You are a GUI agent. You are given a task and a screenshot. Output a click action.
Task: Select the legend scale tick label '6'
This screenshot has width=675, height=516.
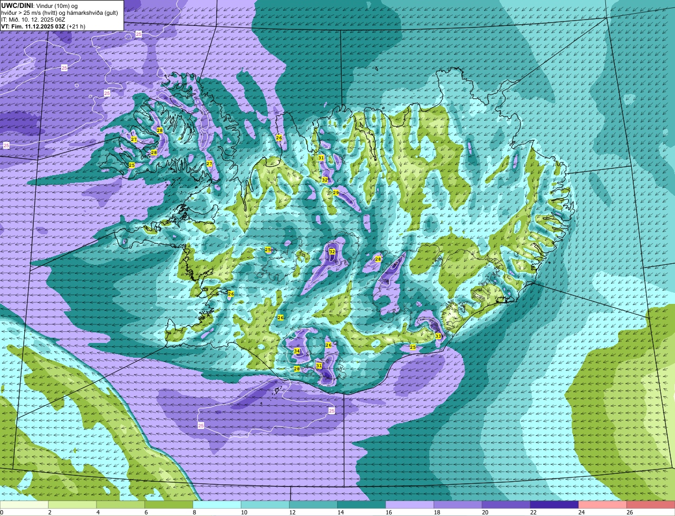[146, 512]
